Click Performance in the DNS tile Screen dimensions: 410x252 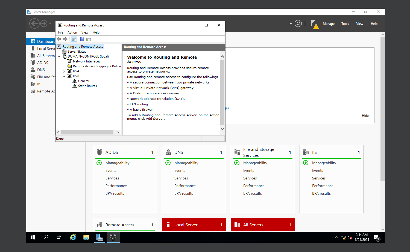(185, 186)
